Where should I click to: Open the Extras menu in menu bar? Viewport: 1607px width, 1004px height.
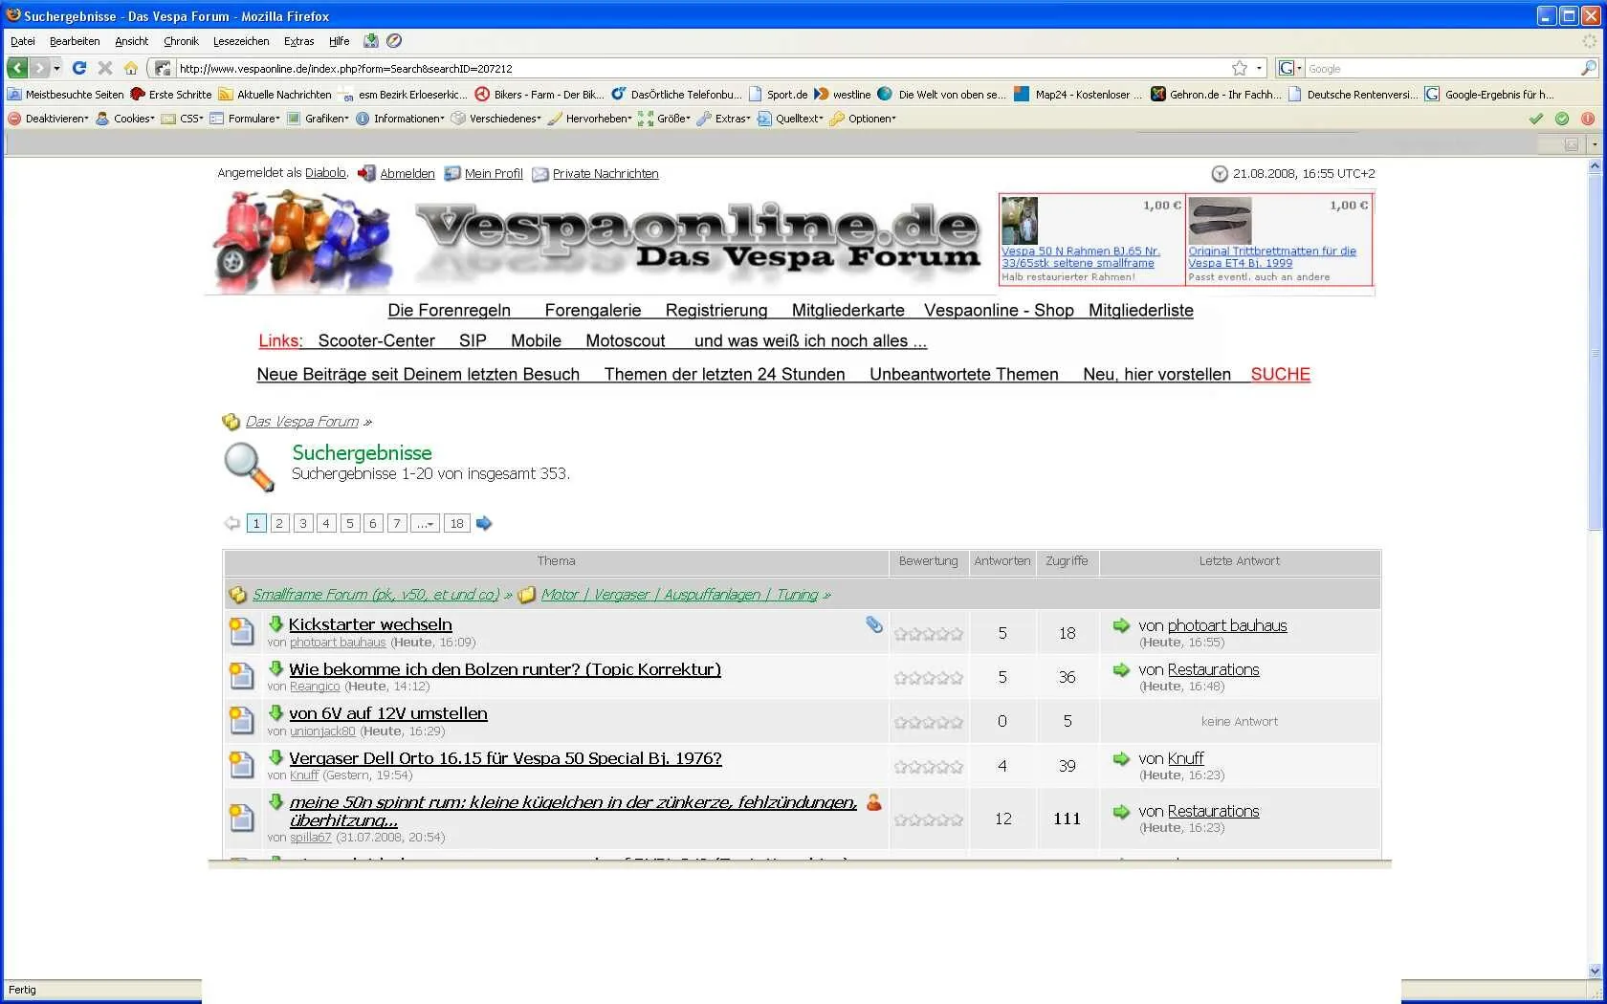[x=298, y=41]
